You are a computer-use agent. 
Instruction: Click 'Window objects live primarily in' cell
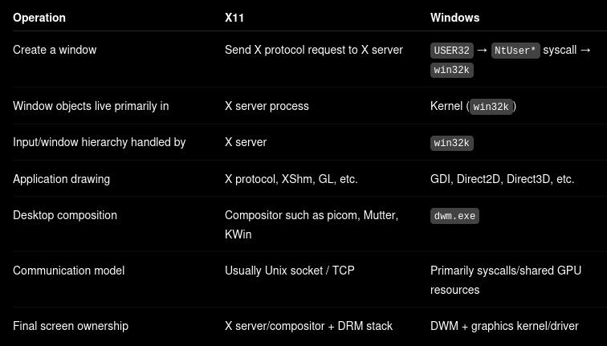[x=91, y=106]
